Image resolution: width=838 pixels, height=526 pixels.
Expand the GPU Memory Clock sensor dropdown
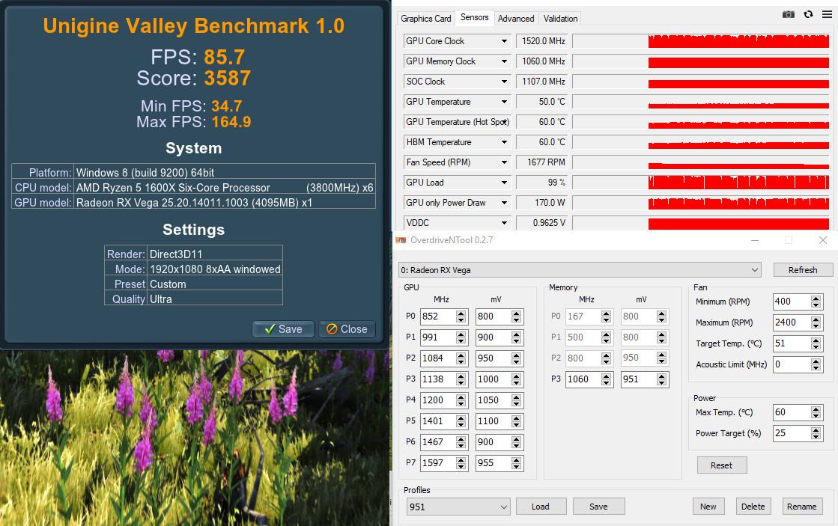click(x=504, y=61)
